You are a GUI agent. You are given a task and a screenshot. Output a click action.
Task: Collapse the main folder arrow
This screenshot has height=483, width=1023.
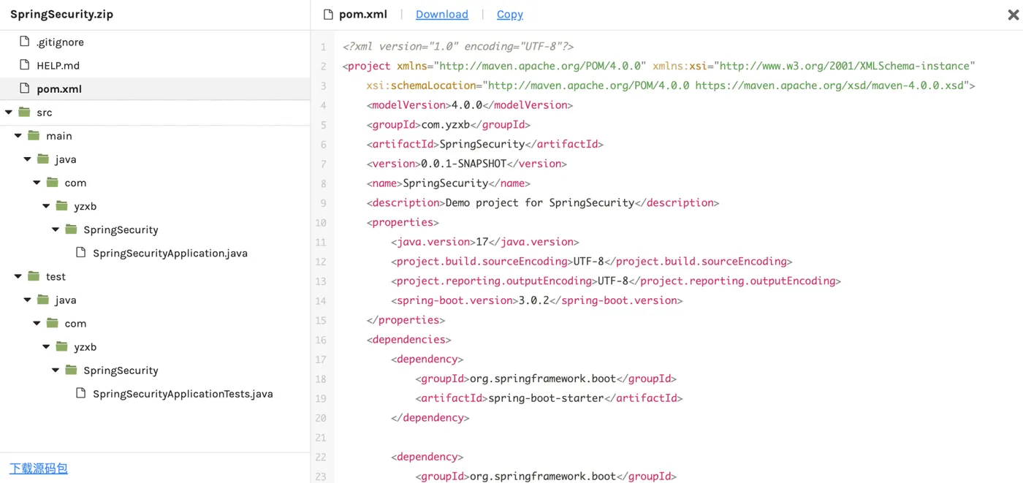tap(18, 136)
